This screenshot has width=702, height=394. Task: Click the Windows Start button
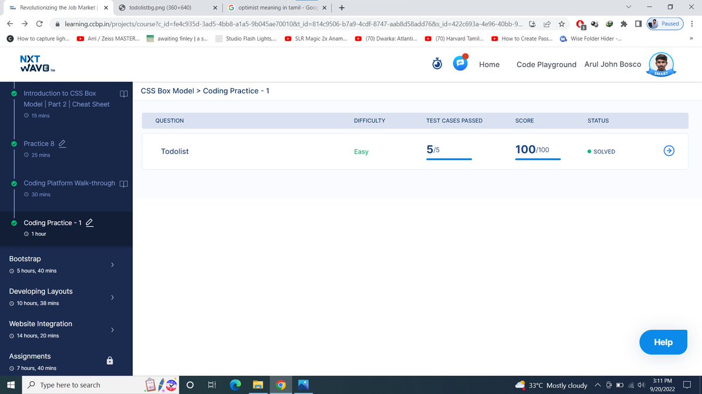pyautogui.click(x=11, y=385)
